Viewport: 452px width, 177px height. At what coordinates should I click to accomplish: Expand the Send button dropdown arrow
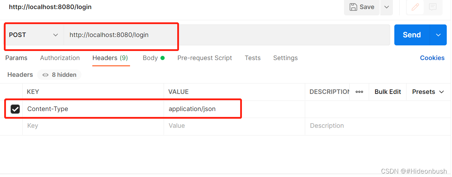(438, 35)
